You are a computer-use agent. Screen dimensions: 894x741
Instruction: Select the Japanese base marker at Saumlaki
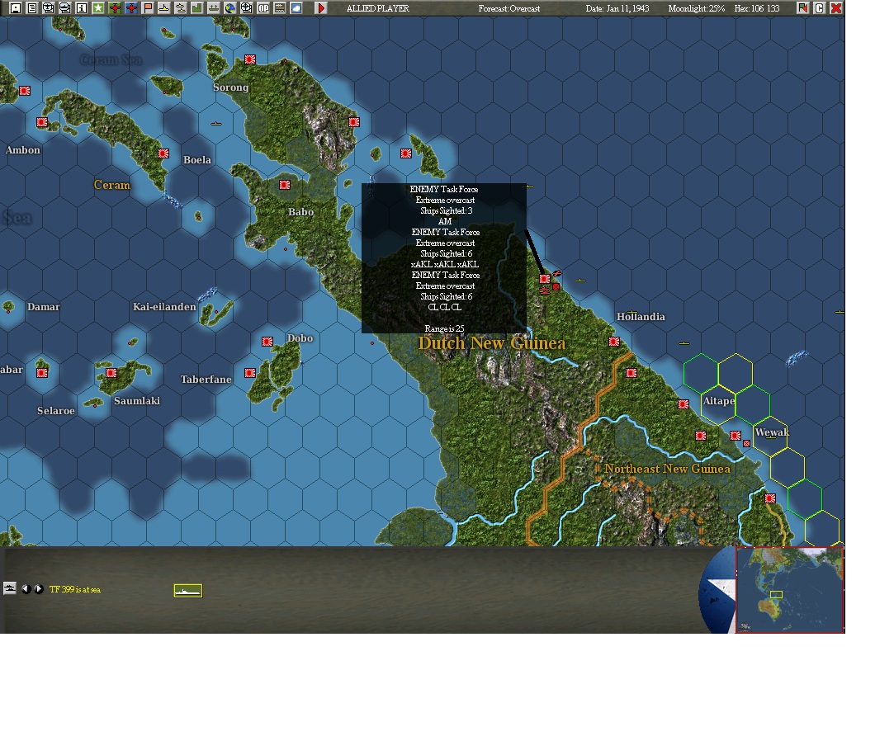pyautogui.click(x=111, y=373)
